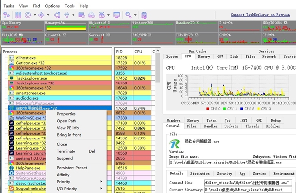Choose Affinity in the context menu
This screenshot has height=193, width=296.
[63, 175]
